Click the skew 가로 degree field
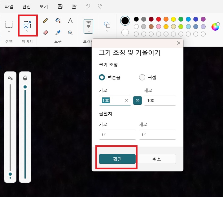 pyautogui.click(x=117, y=135)
